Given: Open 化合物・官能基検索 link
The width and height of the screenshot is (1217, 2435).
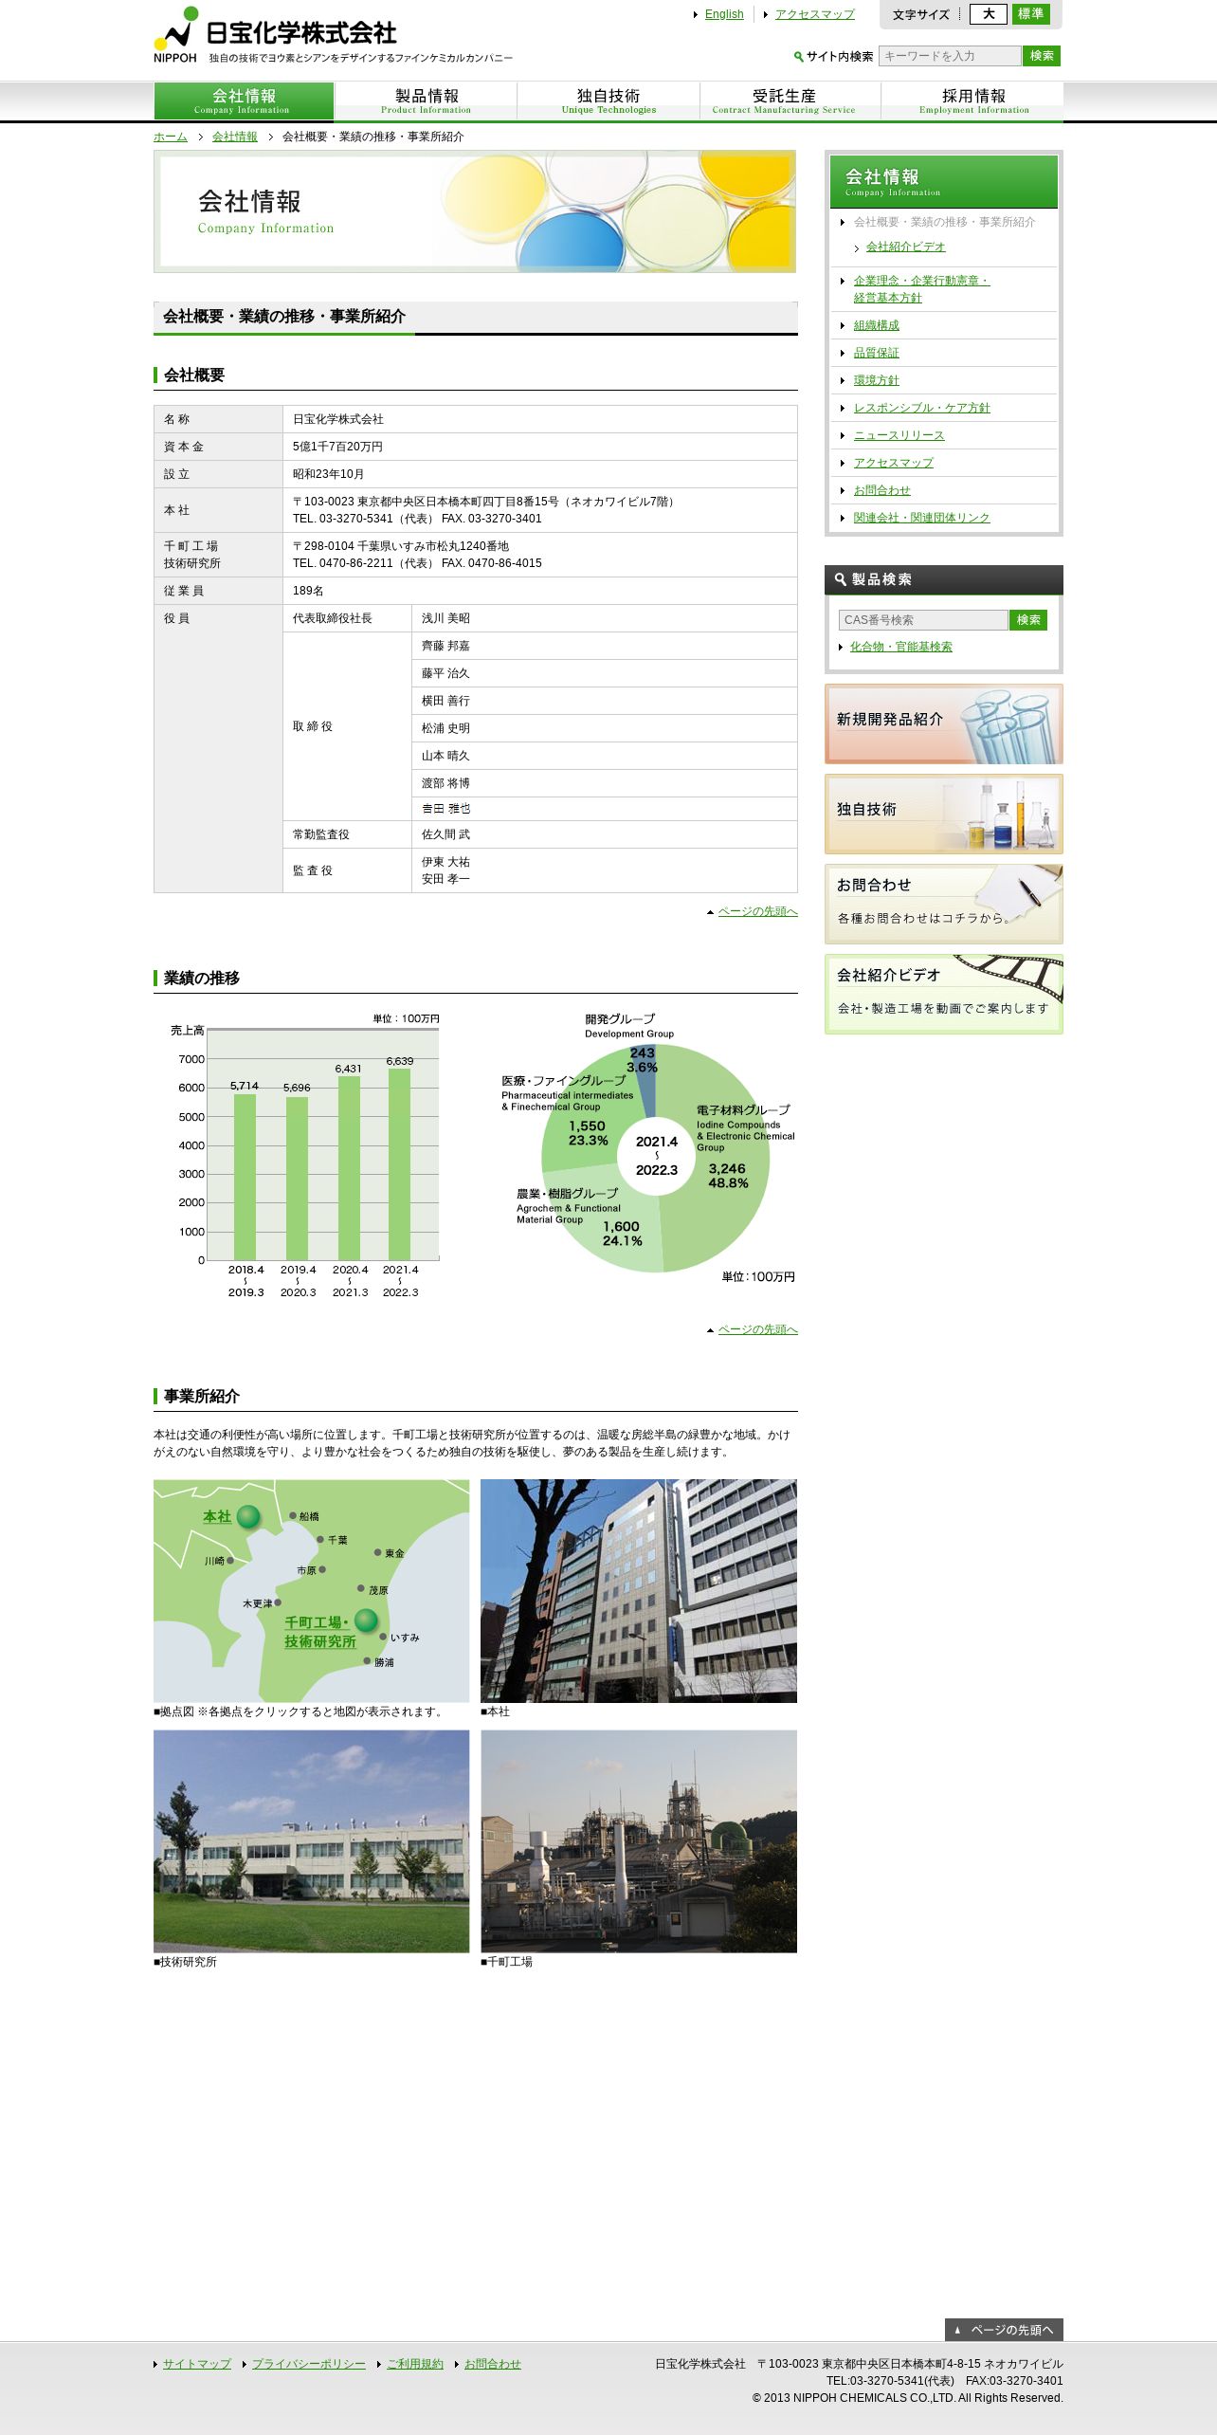Looking at the screenshot, I should coord(901,647).
